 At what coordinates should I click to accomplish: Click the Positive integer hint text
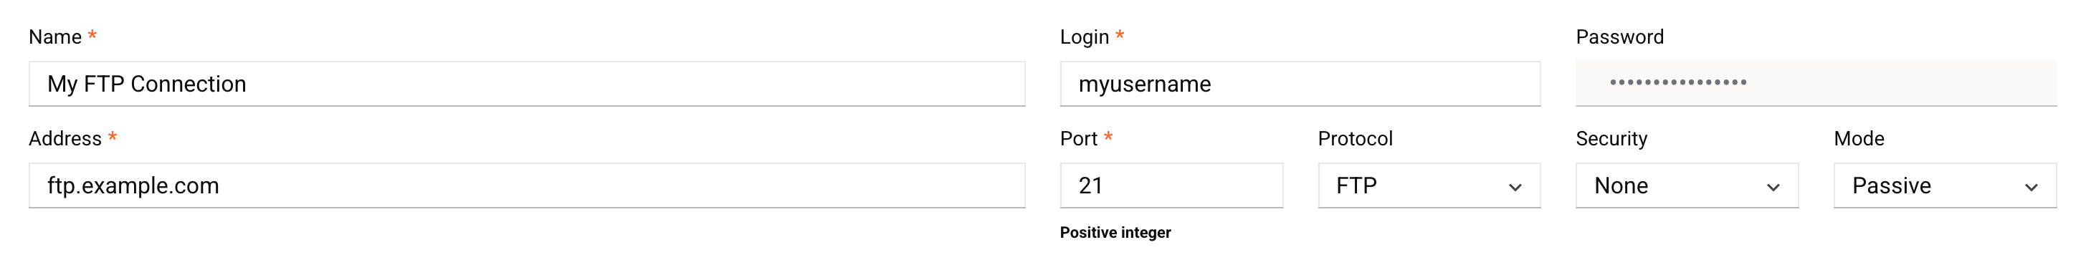(x=1115, y=233)
